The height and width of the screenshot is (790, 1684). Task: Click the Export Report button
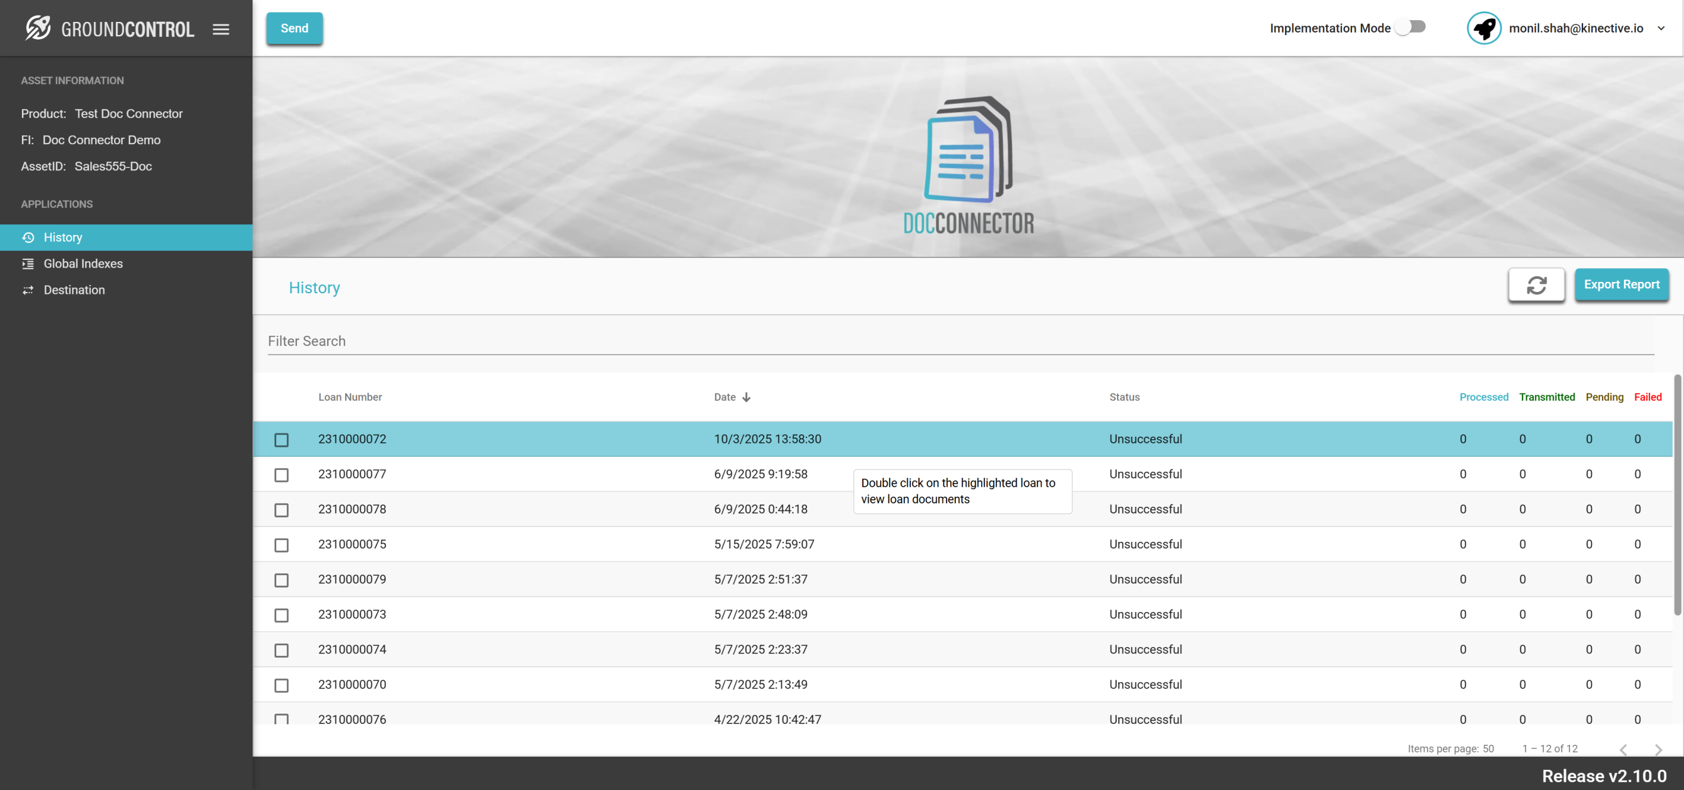point(1621,284)
